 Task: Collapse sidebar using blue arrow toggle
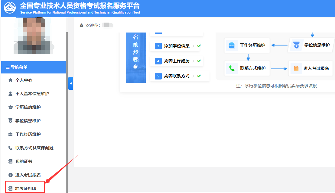pyautogui.click(x=70, y=83)
